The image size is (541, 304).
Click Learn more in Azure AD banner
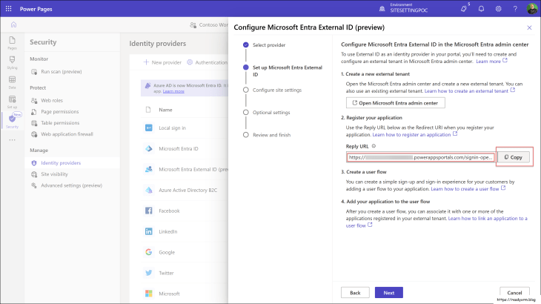(173, 91)
